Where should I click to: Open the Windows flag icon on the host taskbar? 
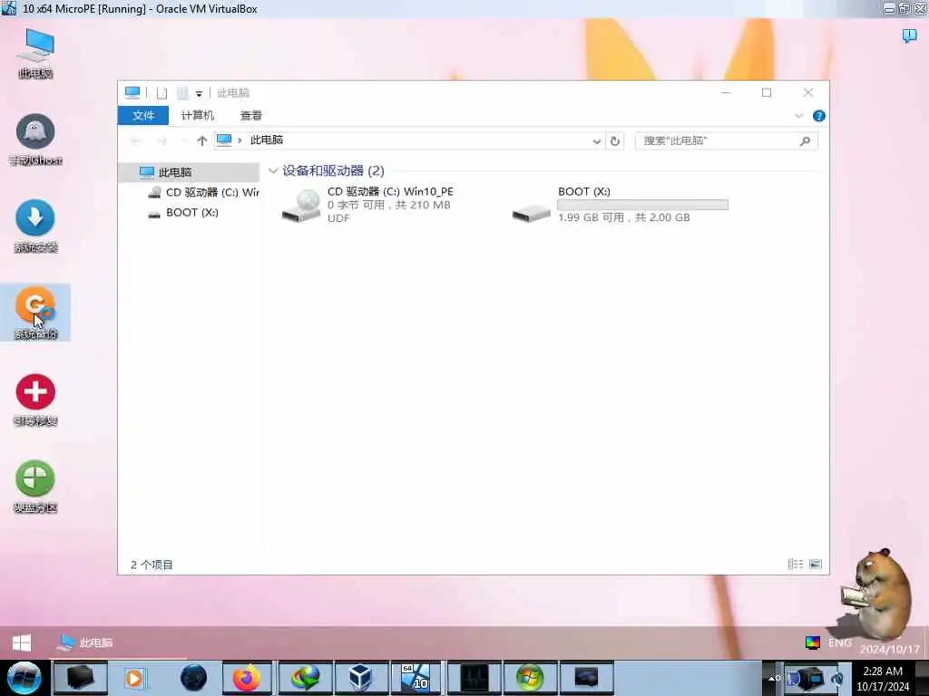[529, 678]
